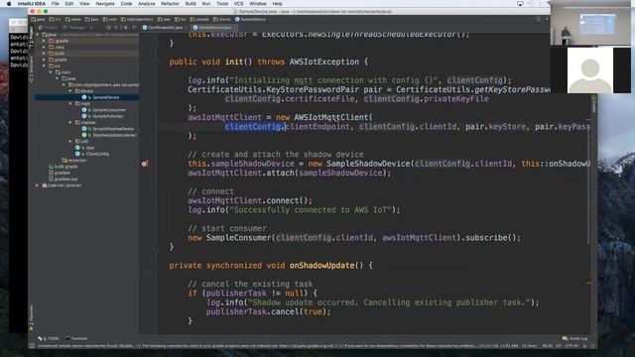635x357 pixels.
Task: Open the TODO tool window
Action: click(49, 338)
